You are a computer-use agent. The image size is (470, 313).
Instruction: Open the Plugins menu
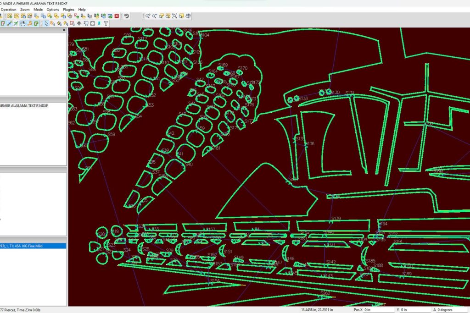[68, 9]
